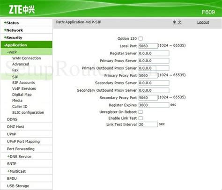Focus the Secondary Proxy Port field
Viewport: 222px width, 190px height.
pyautogui.click(x=148, y=98)
